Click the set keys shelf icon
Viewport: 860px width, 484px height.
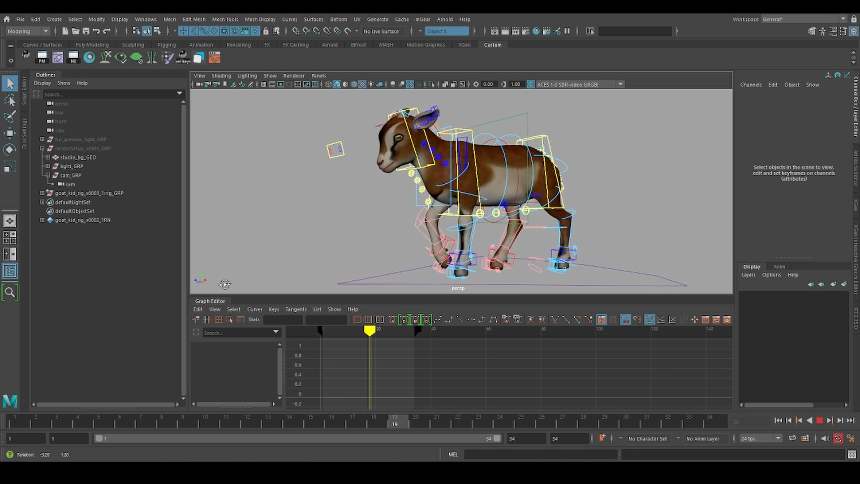coord(183,57)
